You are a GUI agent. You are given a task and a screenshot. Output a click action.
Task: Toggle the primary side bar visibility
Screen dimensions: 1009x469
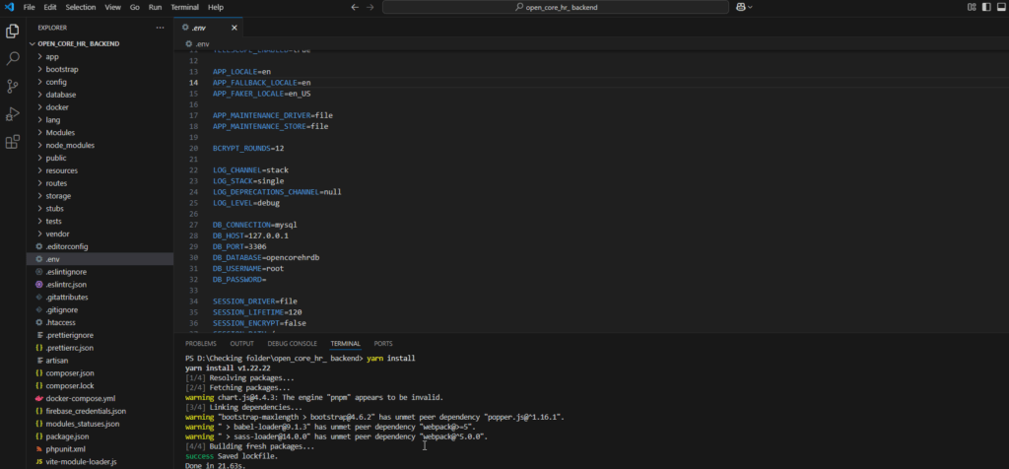[987, 7]
